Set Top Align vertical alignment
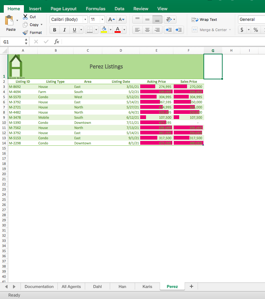This screenshot has height=299, width=265. (137, 19)
